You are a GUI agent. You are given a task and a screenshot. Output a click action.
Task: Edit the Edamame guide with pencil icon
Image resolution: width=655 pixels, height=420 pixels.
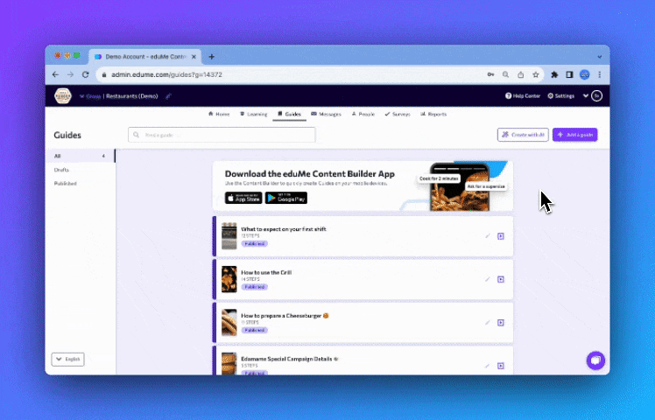487,366
